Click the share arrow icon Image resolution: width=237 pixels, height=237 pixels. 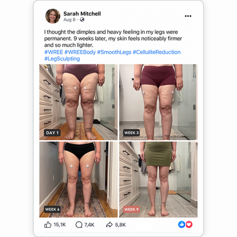[x=109, y=225]
